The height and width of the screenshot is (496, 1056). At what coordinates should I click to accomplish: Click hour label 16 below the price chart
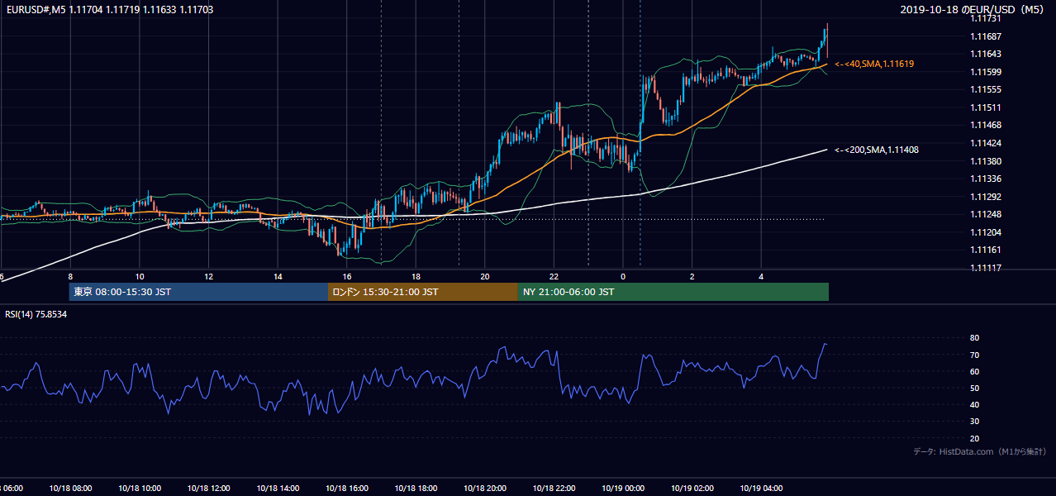[347, 277]
